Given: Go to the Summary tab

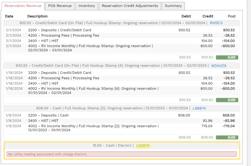Looking at the screenshot, I should [x=173, y=6].
